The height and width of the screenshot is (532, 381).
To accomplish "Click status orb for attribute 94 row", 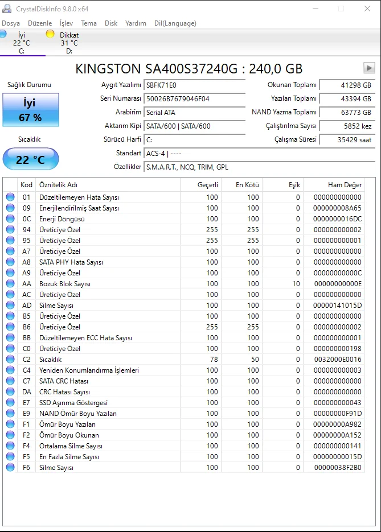I will (x=10, y=229).
